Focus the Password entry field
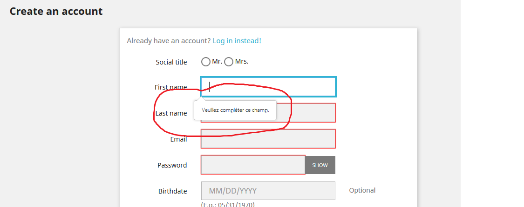Viewport: 524px width, 207px height. coord(253,165)
